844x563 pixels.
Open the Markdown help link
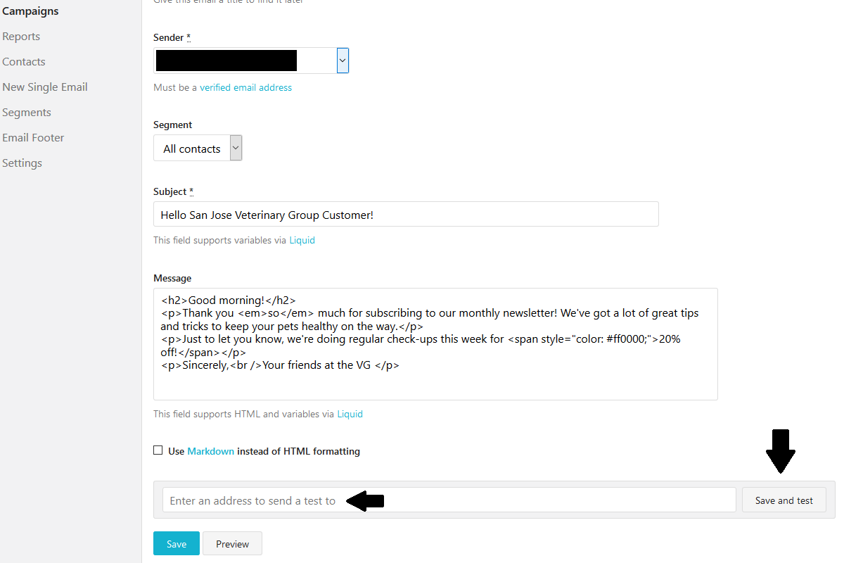pyautogui.click(x=211, y=452)
